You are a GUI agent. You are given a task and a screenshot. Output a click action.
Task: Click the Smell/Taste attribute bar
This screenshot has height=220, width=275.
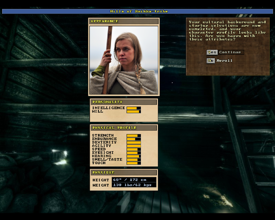pos(133,159)
